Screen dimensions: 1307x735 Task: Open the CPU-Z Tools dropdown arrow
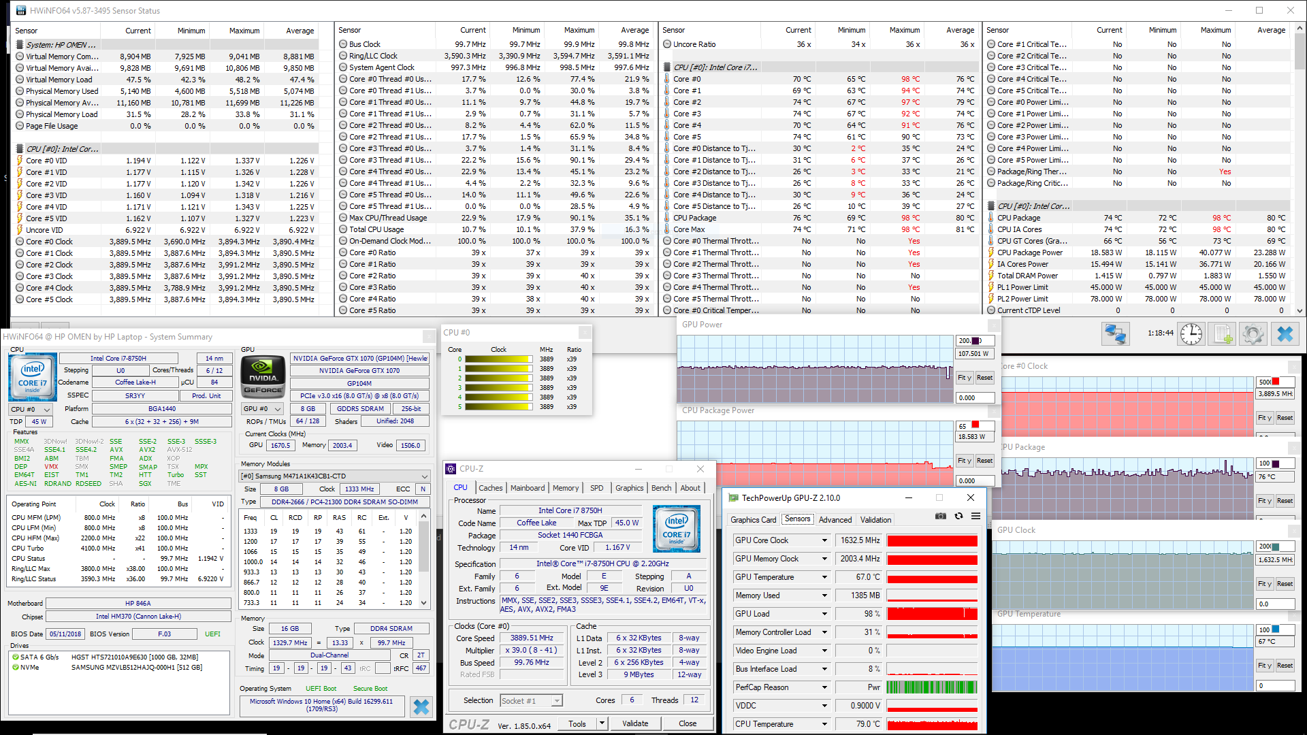click(602, 723)
